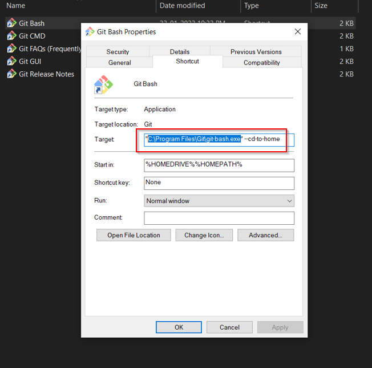Click the 1 KB size cell
The image size is (372, 368).
click(x=347, y=48)
